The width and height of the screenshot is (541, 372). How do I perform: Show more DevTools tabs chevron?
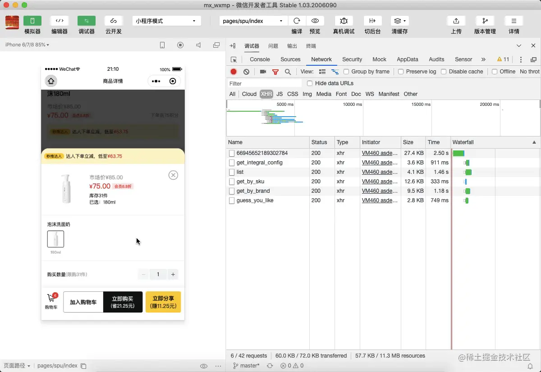[x=483, y=59]
